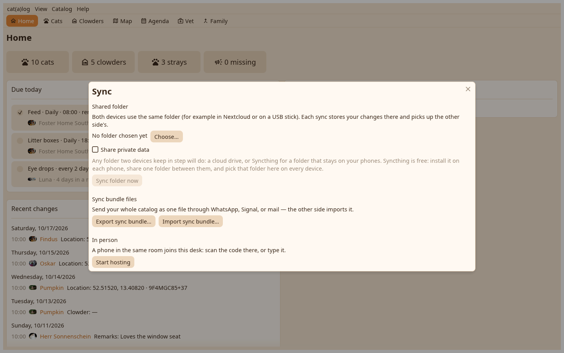Open the 10 cats summary card
Screen dimensions: 564x353
(x=38, y=62)
